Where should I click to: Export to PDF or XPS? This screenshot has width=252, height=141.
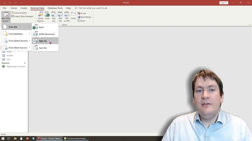pyautogui.click(x=67, y=17)
